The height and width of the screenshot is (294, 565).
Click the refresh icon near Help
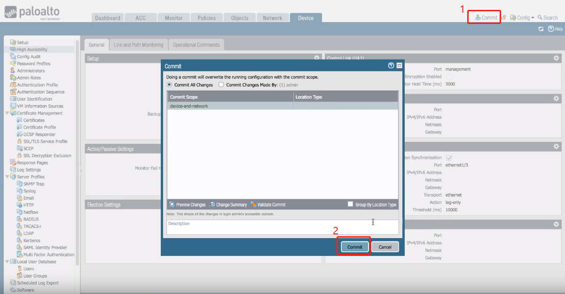[x=541, y=29]
